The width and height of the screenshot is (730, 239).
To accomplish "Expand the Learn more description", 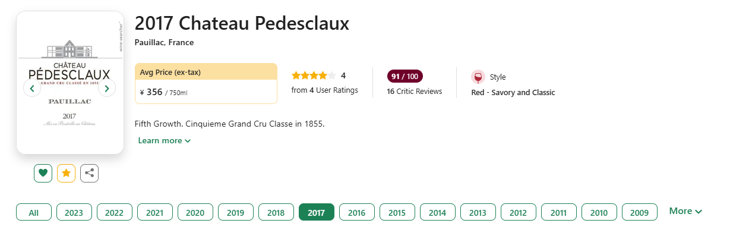I will click(165, 141).
